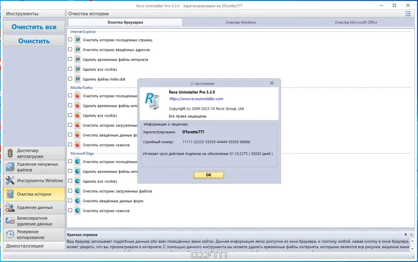Click IE icon beside Удалить файлы Index.dat
The image size is (418, 262).
pyautogui.click(x=77, y=79)
